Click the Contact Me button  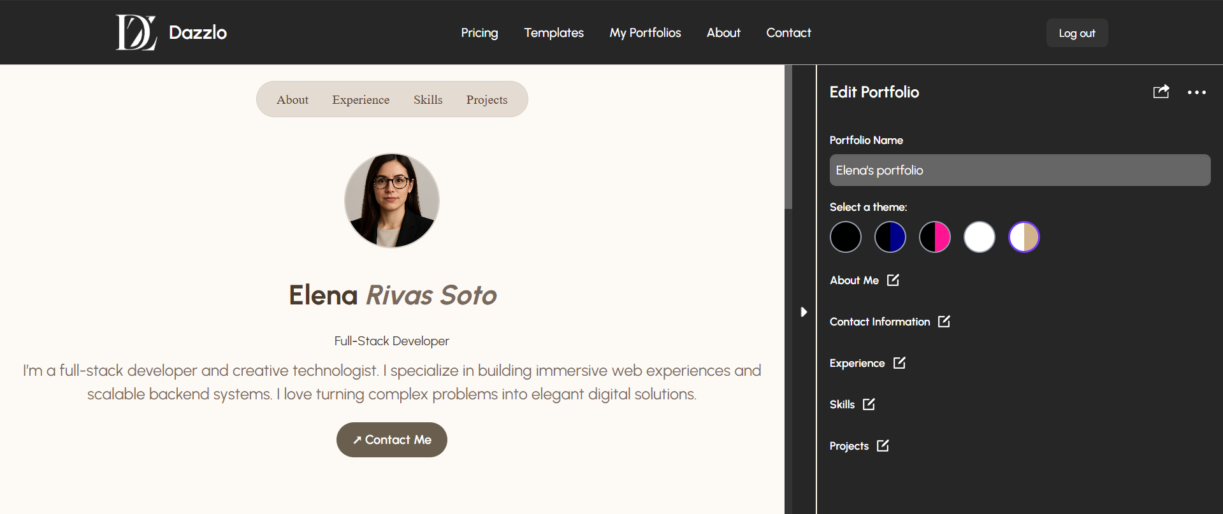tap(392, 439)
